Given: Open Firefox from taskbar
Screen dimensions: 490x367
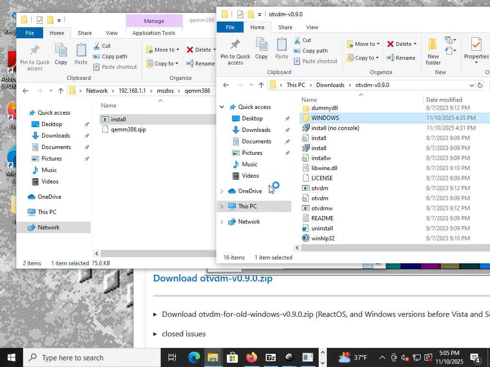Looking at the screenshot, I should pos(251,357).
